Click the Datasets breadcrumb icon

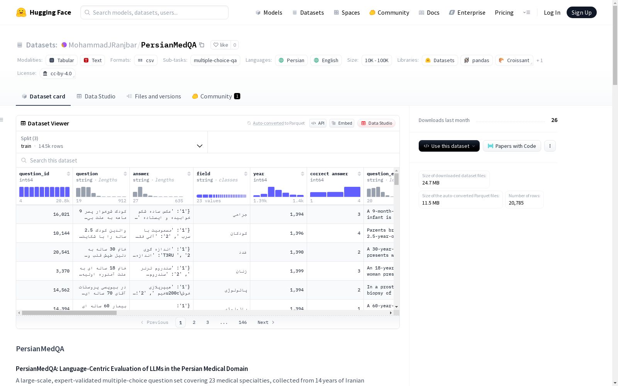click(20, 45)
